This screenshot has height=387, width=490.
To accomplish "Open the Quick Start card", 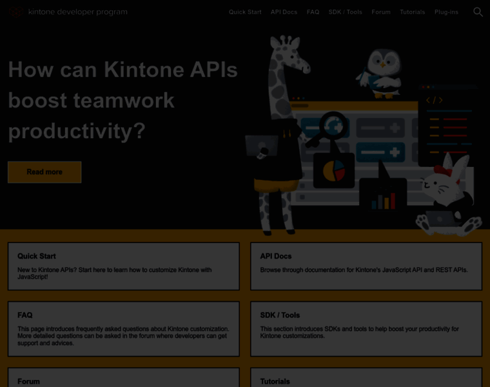I will tap(124, 266).
